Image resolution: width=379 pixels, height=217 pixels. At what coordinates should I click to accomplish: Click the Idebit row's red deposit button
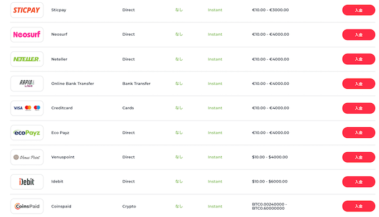[359, 182]
